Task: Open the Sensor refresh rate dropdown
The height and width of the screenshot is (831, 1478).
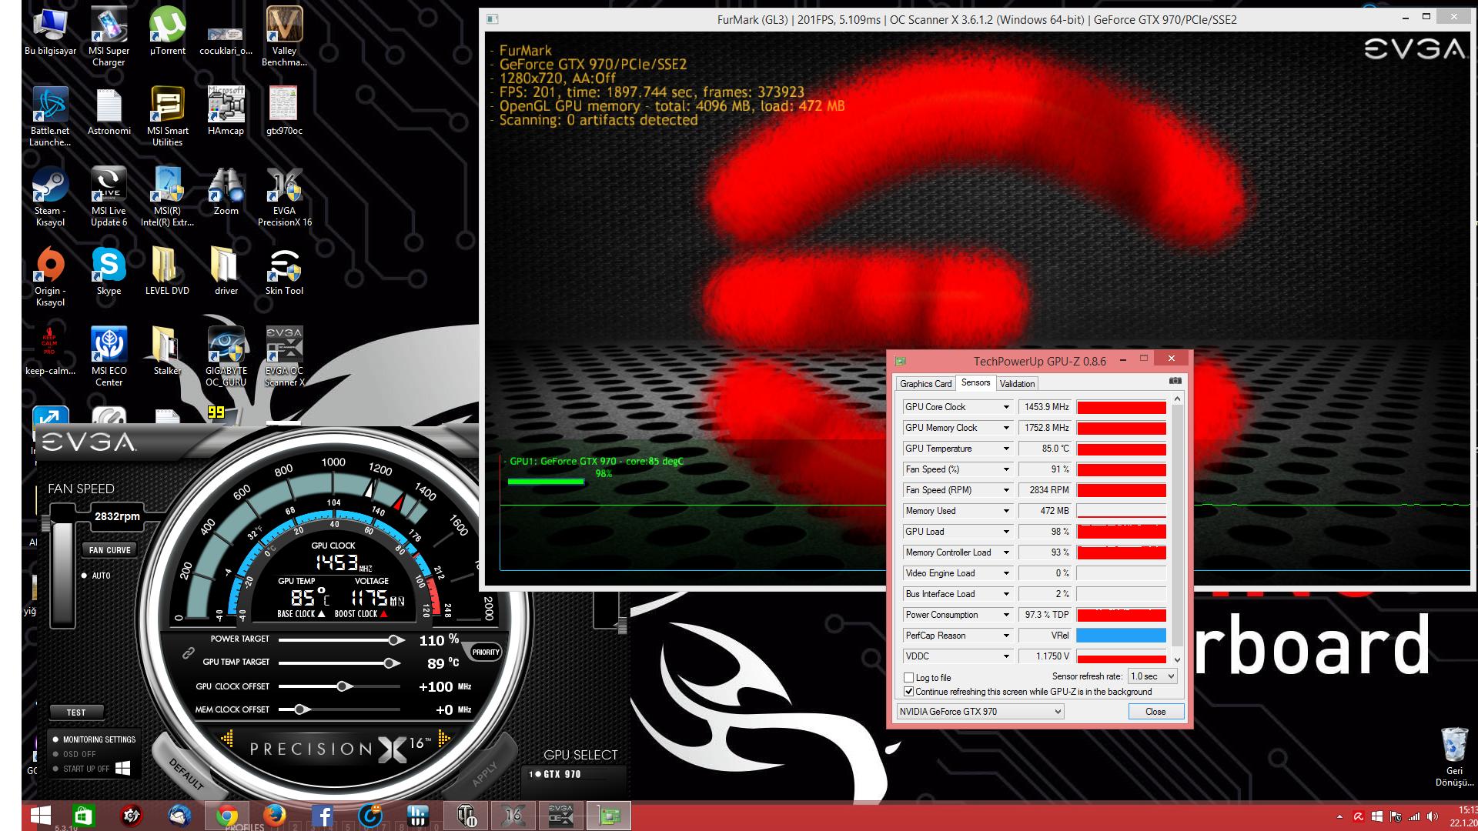Action: click(1152, 676)
